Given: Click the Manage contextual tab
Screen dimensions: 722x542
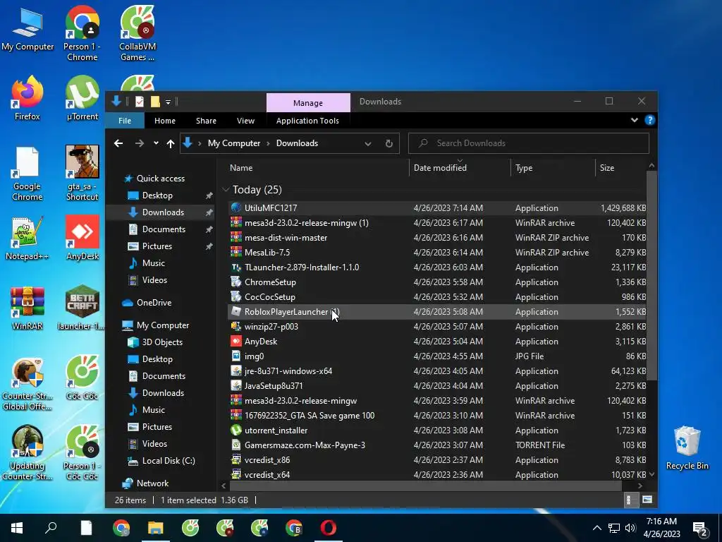Looking at the screenshot, I should point(308,103).
